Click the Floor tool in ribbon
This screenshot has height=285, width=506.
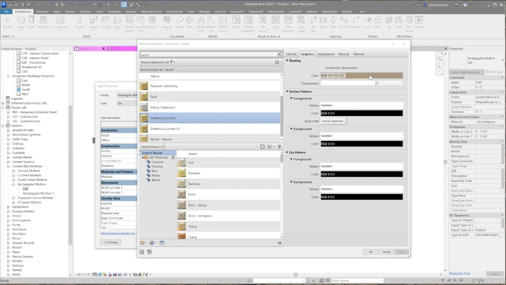click(117, 22)
